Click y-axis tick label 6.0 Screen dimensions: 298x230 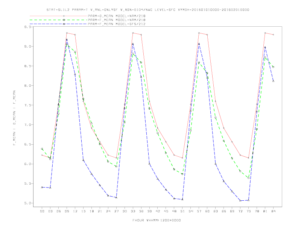click(x=27, y=164)
